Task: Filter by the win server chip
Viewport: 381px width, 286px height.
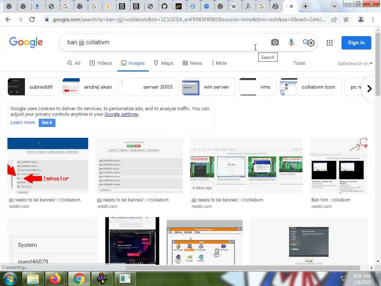Action: click(209, 87)
